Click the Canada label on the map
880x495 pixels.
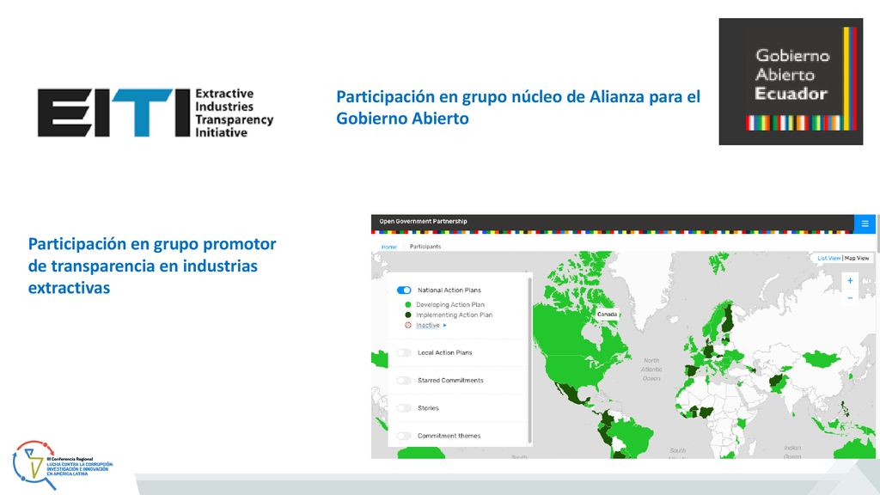(x=607, y=315)
